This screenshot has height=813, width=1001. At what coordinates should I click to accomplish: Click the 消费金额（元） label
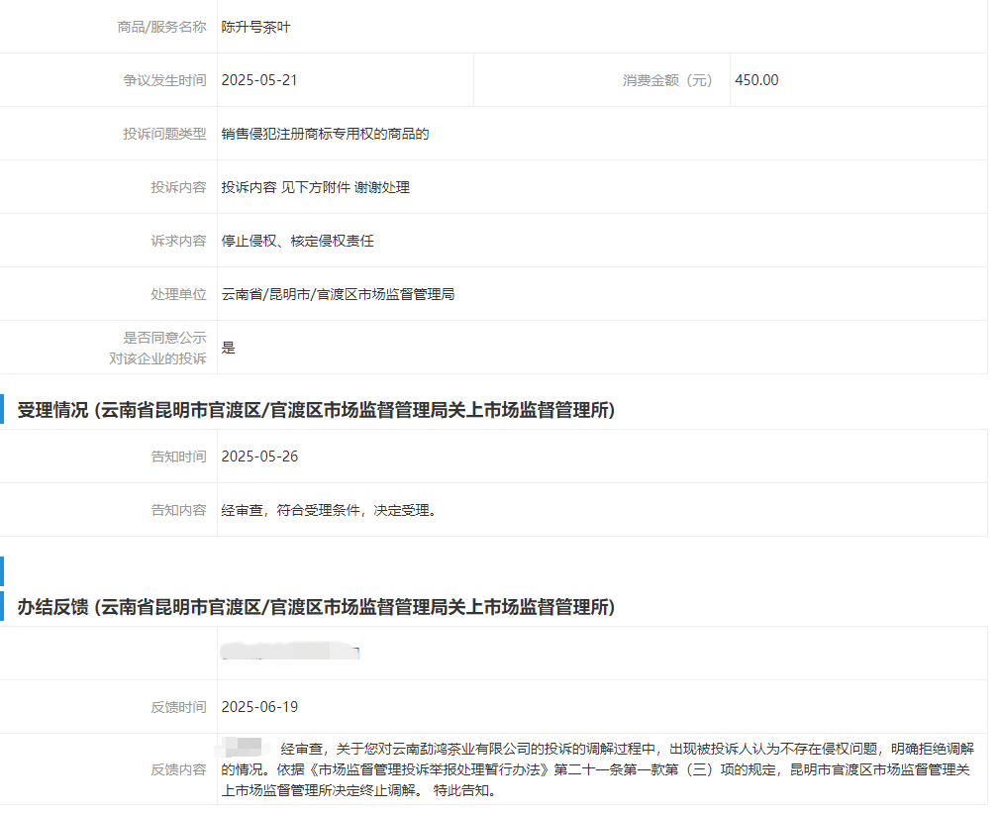click(x=667, y=80)
